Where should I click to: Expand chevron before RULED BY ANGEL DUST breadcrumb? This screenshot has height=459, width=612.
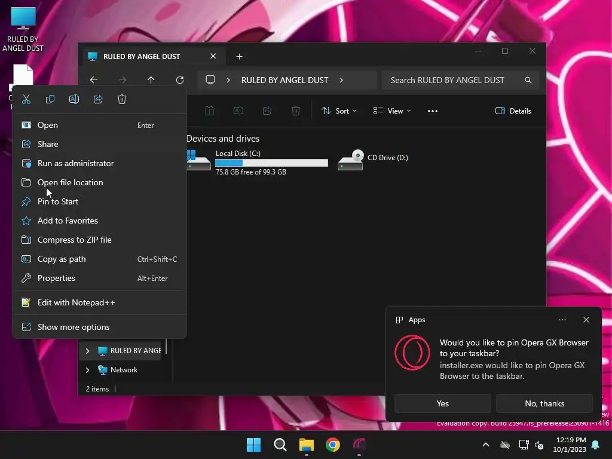[228, 80]
